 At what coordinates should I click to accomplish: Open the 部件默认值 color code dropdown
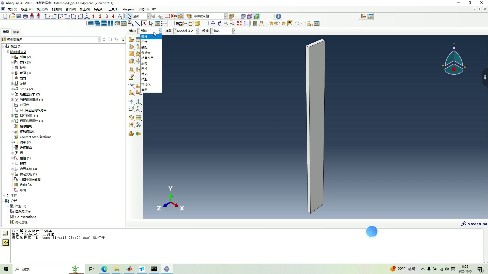225,16
